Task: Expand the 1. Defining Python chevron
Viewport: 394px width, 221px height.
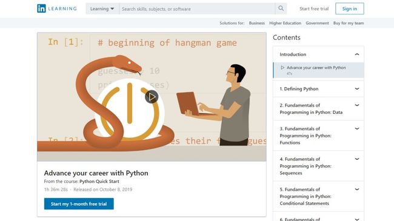Action: 357,88
